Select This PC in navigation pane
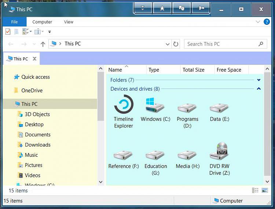 (x=50, y=104)
